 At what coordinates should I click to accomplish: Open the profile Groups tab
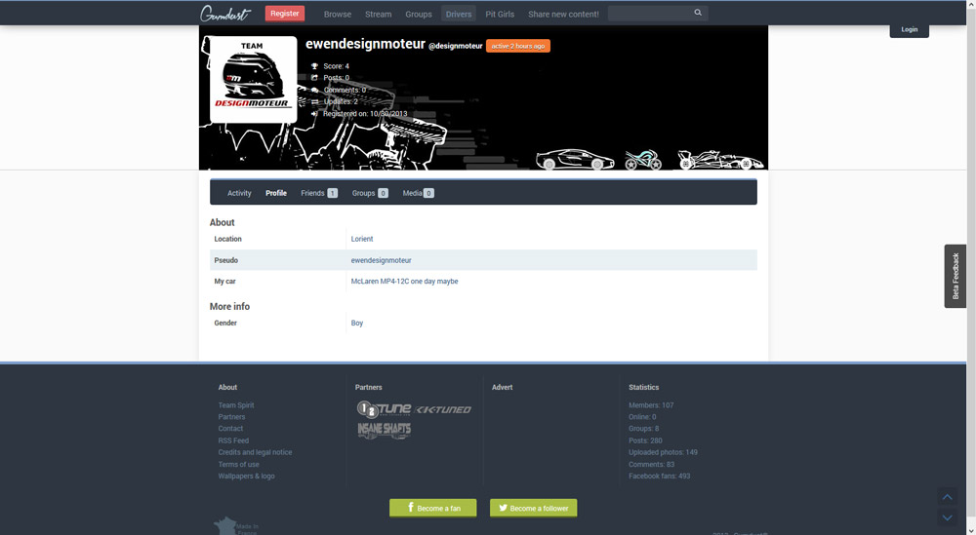(x=370, y=193)
